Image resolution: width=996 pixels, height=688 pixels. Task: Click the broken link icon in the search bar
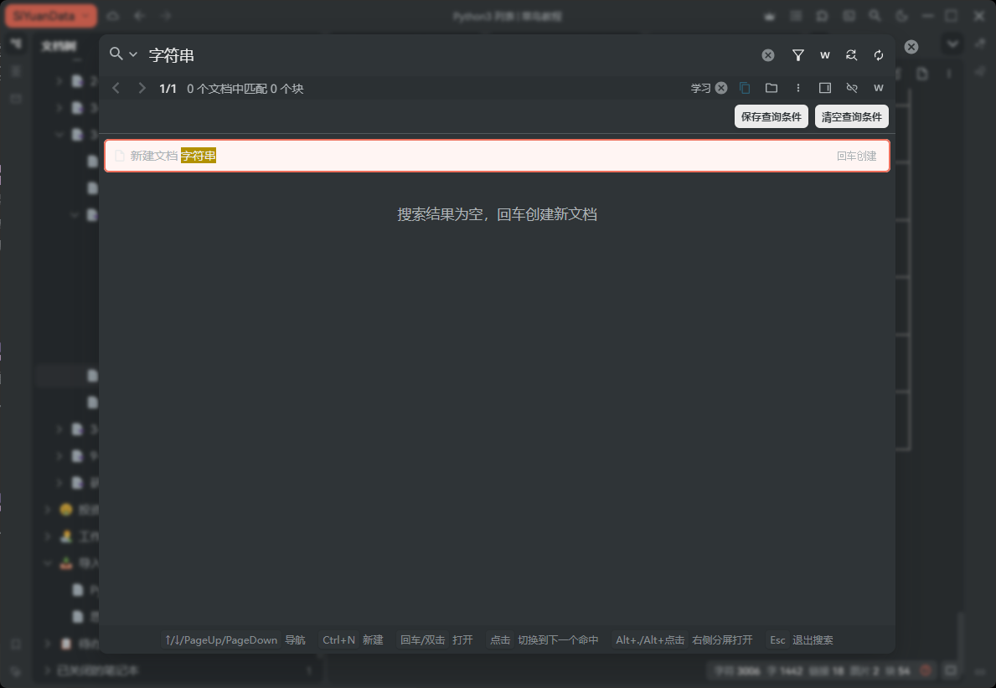851,88
